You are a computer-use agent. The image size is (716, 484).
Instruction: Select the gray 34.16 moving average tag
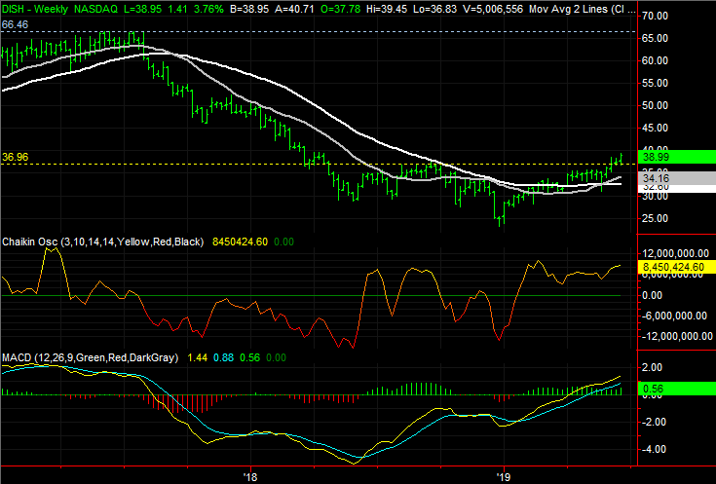(x=676, y=178)
